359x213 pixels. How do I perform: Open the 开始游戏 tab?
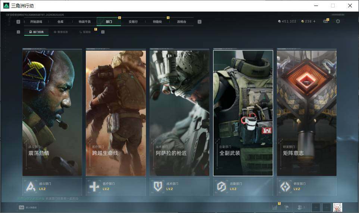pos(36,22)
